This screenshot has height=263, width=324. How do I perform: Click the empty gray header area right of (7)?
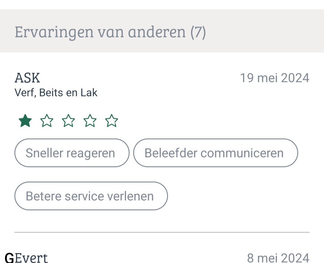pos(264,32)
